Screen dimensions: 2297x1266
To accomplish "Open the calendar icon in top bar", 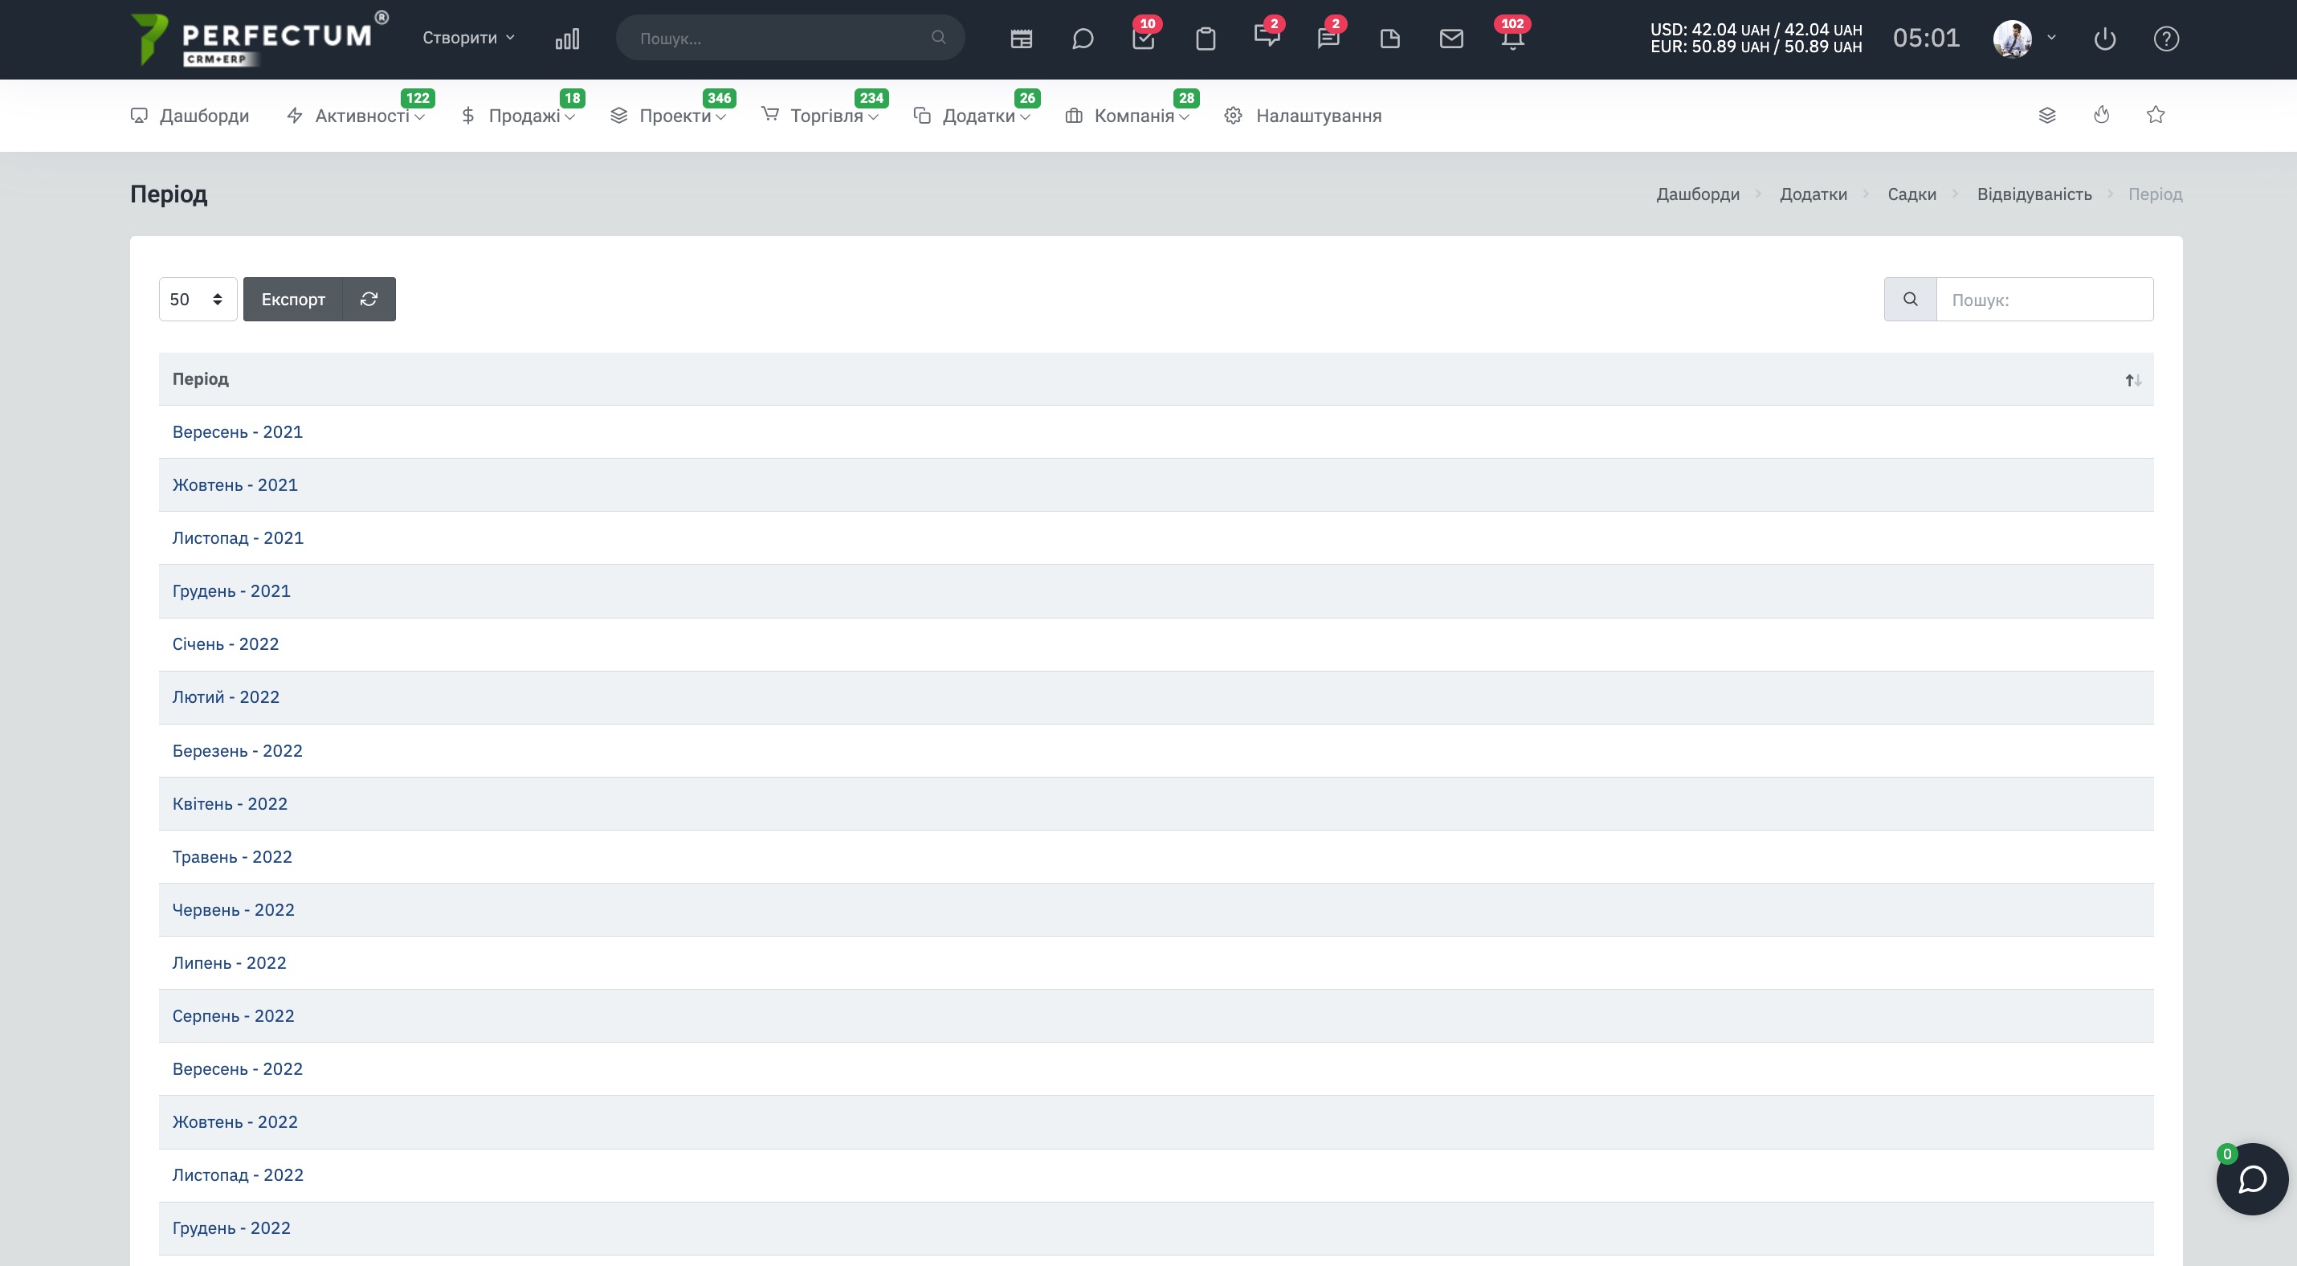I will pyautogui.click(x=1021, y=39).
